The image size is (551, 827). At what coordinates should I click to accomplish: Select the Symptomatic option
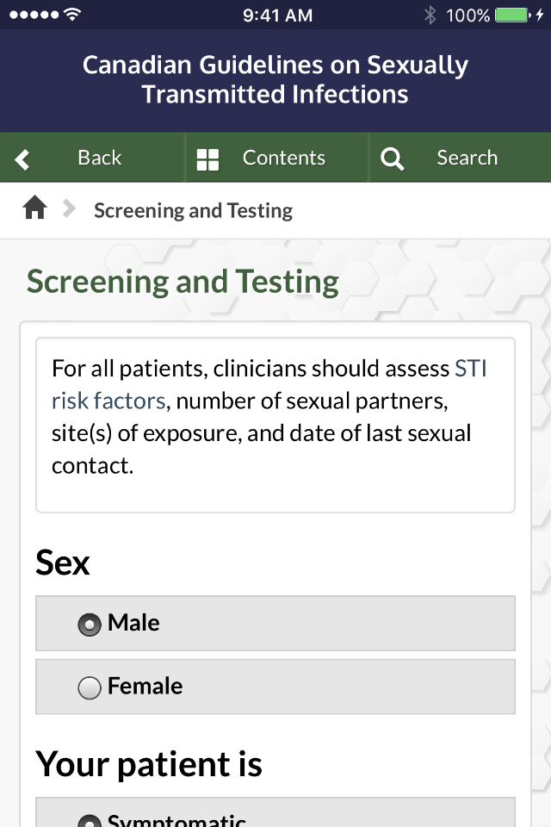click(x=89, y=818)
